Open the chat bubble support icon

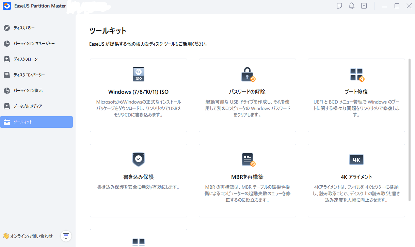pos(66,236)
